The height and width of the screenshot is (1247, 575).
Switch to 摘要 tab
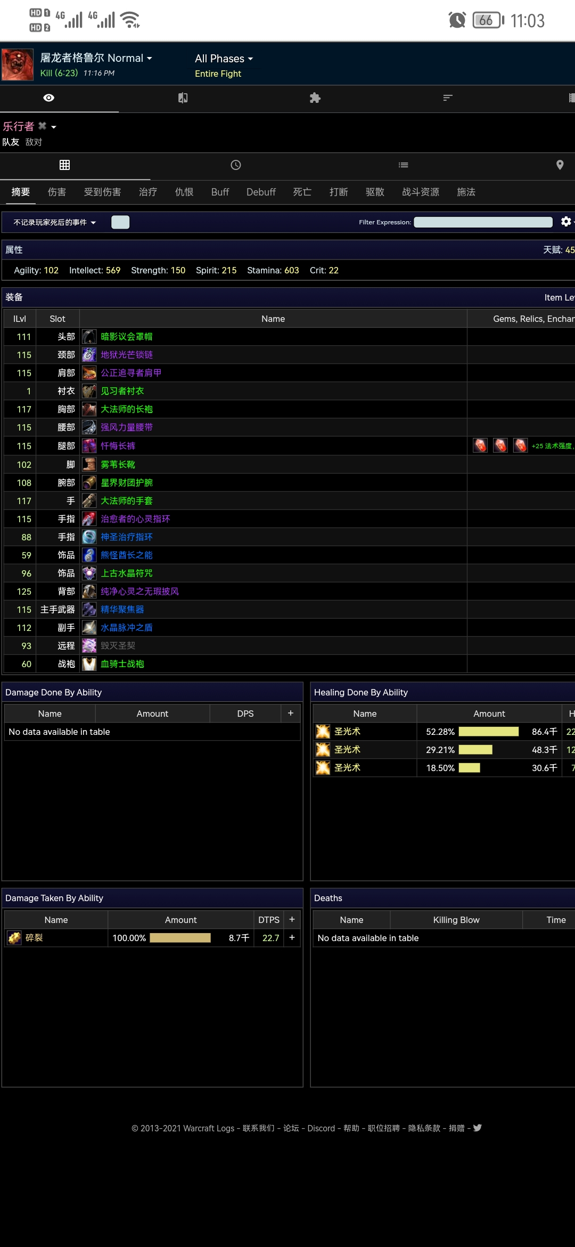pos(21,192)
